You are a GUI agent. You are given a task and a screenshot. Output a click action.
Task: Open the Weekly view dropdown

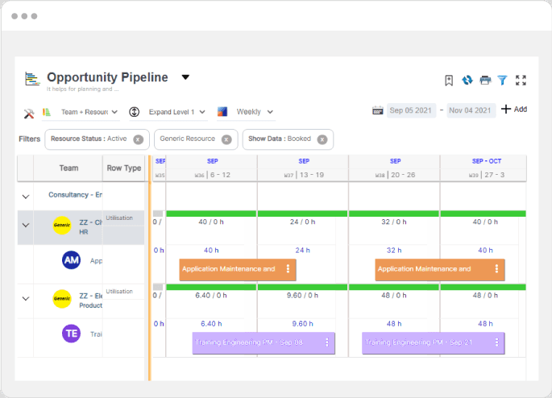tap(255, 112)
